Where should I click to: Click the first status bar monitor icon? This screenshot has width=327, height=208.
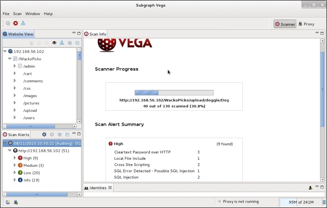[8, 202]
